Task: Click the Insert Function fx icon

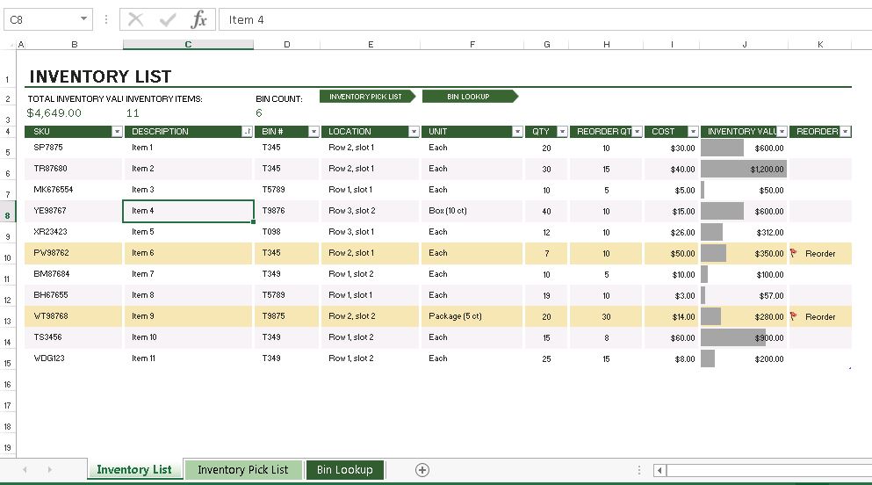Action: (x=199, y=19)
